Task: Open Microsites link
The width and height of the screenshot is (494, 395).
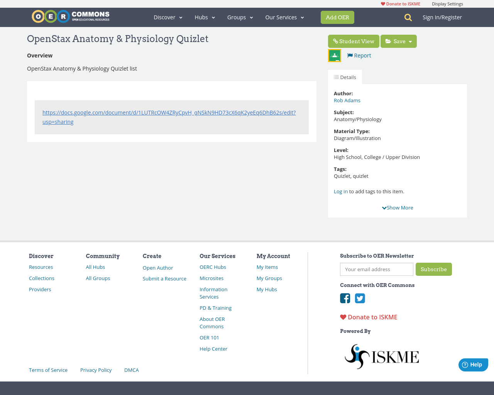Action: pyautogui.click(x=211, y=278)
